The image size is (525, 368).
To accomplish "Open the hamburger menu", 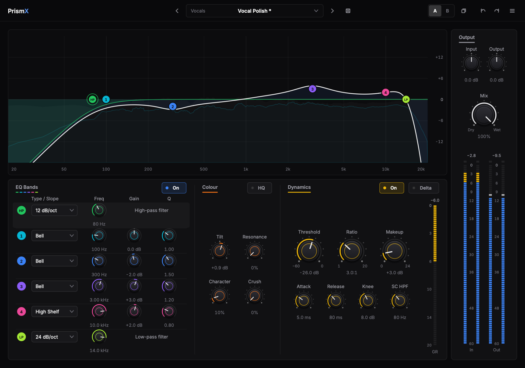I will click(512, 11).
